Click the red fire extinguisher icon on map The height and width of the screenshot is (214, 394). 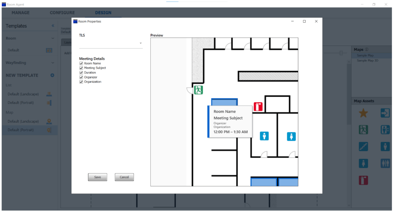pyautogui.click(x=258, y=107)
